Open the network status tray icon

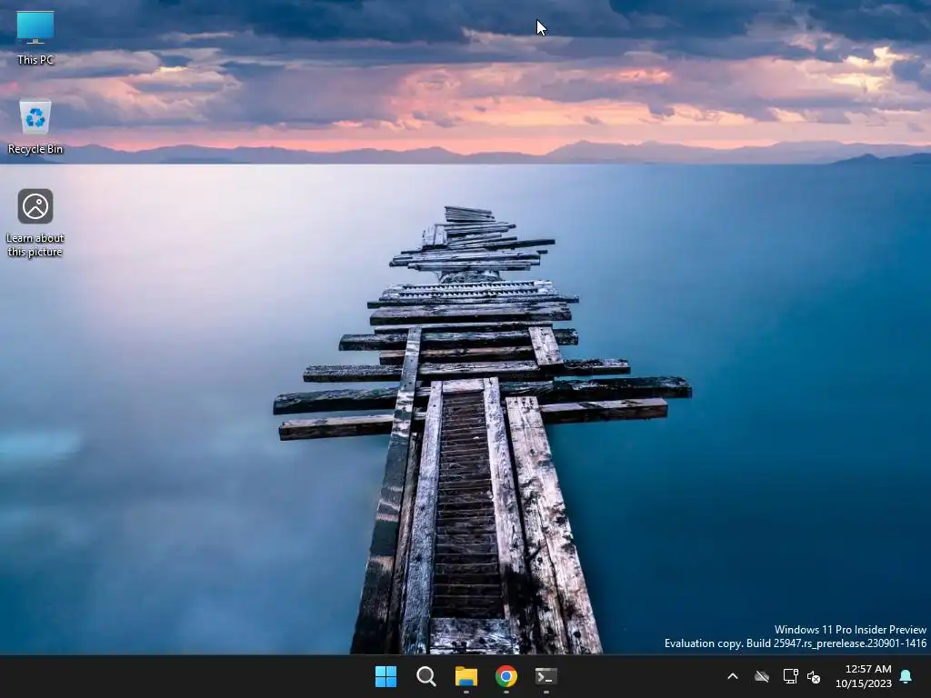[x=790, y=676]
